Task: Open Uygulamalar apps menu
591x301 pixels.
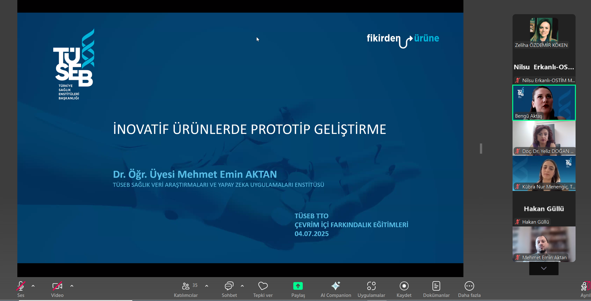Action: 371,289
